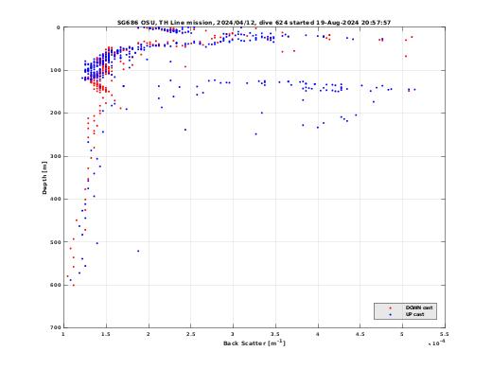The height and width of the screenshot is (369, 492).
Task: Click the Back Scatter axis label
Action: [255, 343]
